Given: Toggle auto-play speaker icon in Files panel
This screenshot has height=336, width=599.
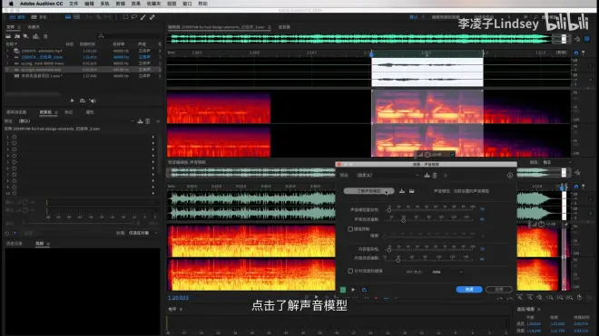Looking at the screenshot, I should tap(93, 101).
